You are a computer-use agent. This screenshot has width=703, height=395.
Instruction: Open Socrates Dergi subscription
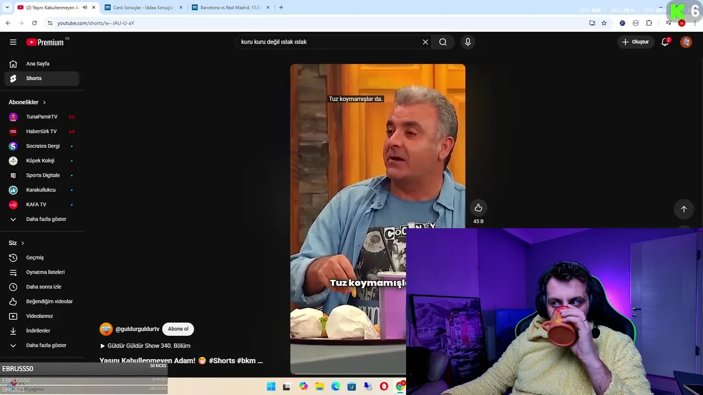(x=41, y=146)
